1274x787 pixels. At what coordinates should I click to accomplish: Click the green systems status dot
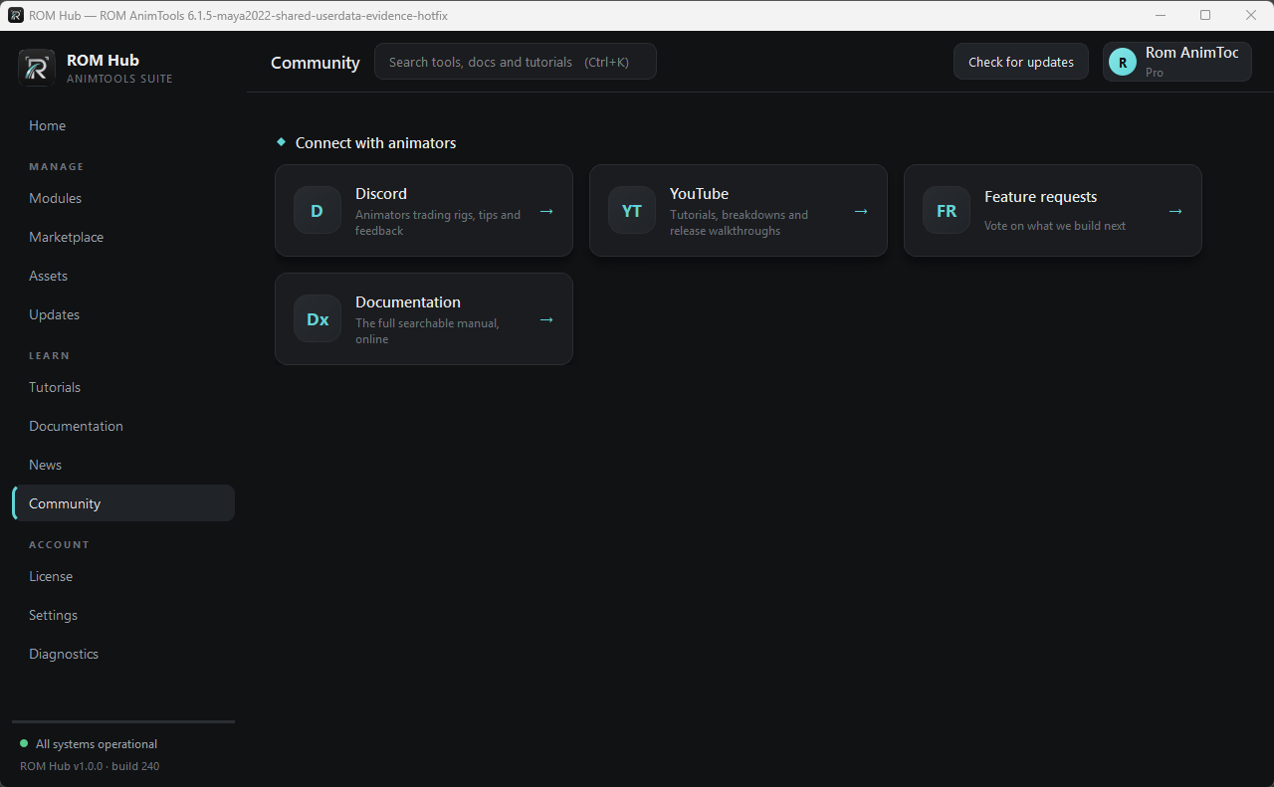(24, 743)
